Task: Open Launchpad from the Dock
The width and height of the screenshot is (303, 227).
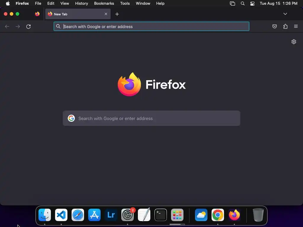Action: point(177,215)
